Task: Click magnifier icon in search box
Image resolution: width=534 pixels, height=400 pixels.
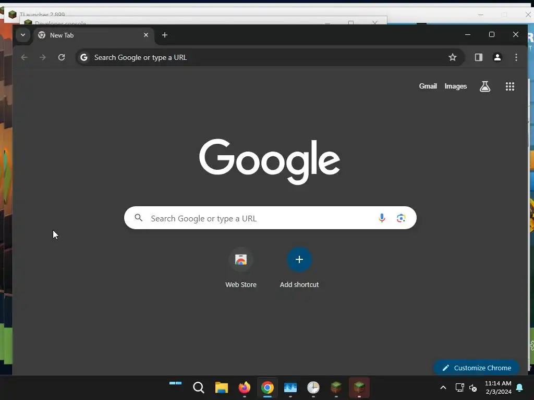Action: 138,218
